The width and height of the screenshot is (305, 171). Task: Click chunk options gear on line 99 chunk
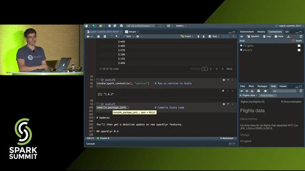[x=224, y=104]
